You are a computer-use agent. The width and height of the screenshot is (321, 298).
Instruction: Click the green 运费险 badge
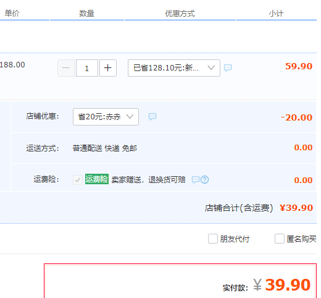click(x=97, y=179)
